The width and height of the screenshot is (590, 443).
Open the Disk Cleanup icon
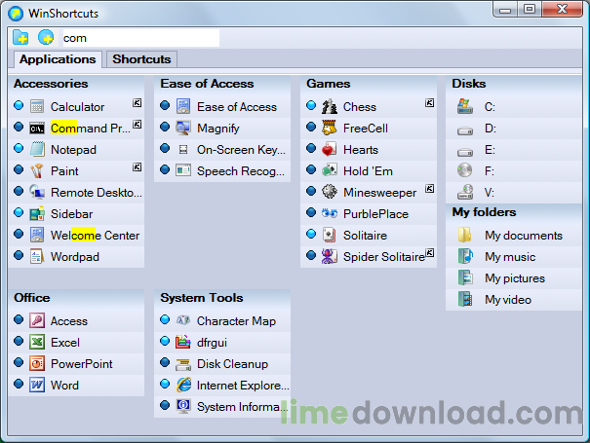(183, 364)
